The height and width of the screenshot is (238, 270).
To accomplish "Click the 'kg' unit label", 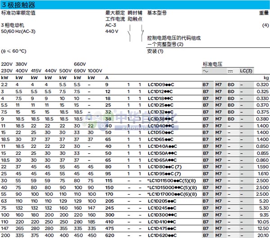I will 266,78.
